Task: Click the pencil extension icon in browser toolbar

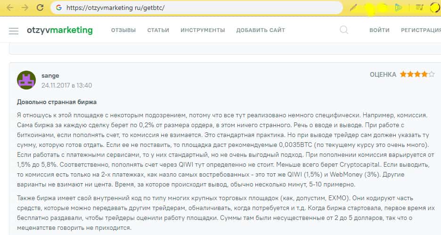Action: (353, 8)
